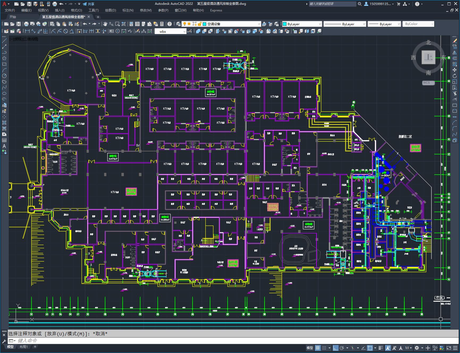Viewport: 460px width, 353px height.
Task: Open the Help question mark in the standard toolbar
Action: coord(170,24)
